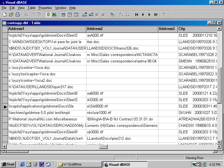Select Address2 cell "ub3000.rtf"
This screenshot has width=224, height=168.
(x=122, y=132)
